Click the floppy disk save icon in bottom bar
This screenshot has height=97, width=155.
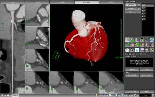[116, 95]
